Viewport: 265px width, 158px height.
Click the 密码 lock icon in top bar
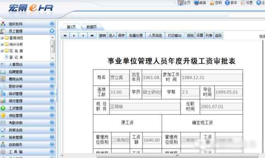point(212,3)
